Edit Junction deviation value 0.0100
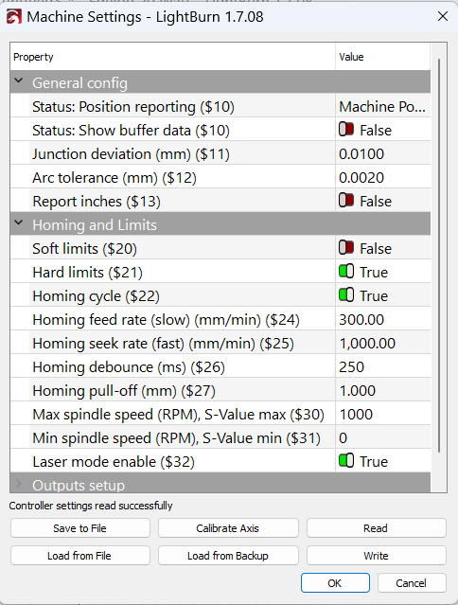Screen dimensions: 458x605 point(382,154)
